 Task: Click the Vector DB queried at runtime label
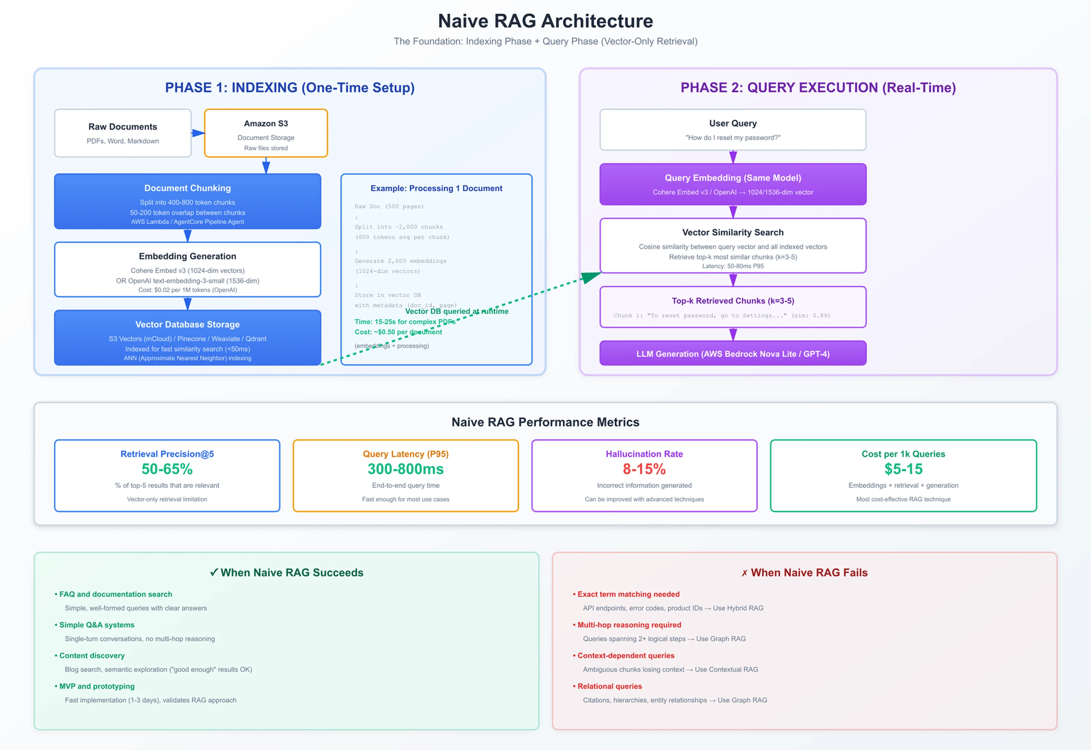(457, 311)
